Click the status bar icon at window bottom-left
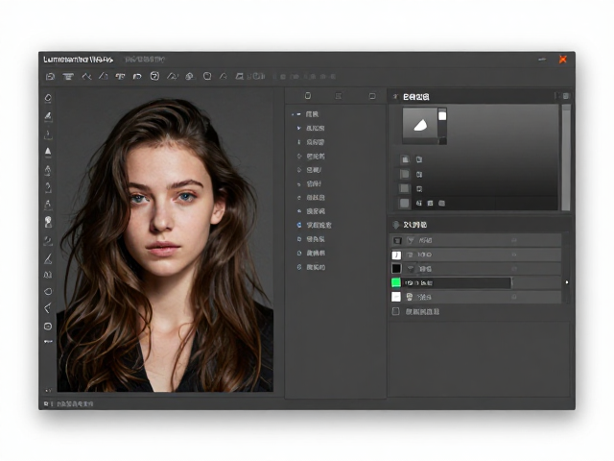 (x=46, y=403)
